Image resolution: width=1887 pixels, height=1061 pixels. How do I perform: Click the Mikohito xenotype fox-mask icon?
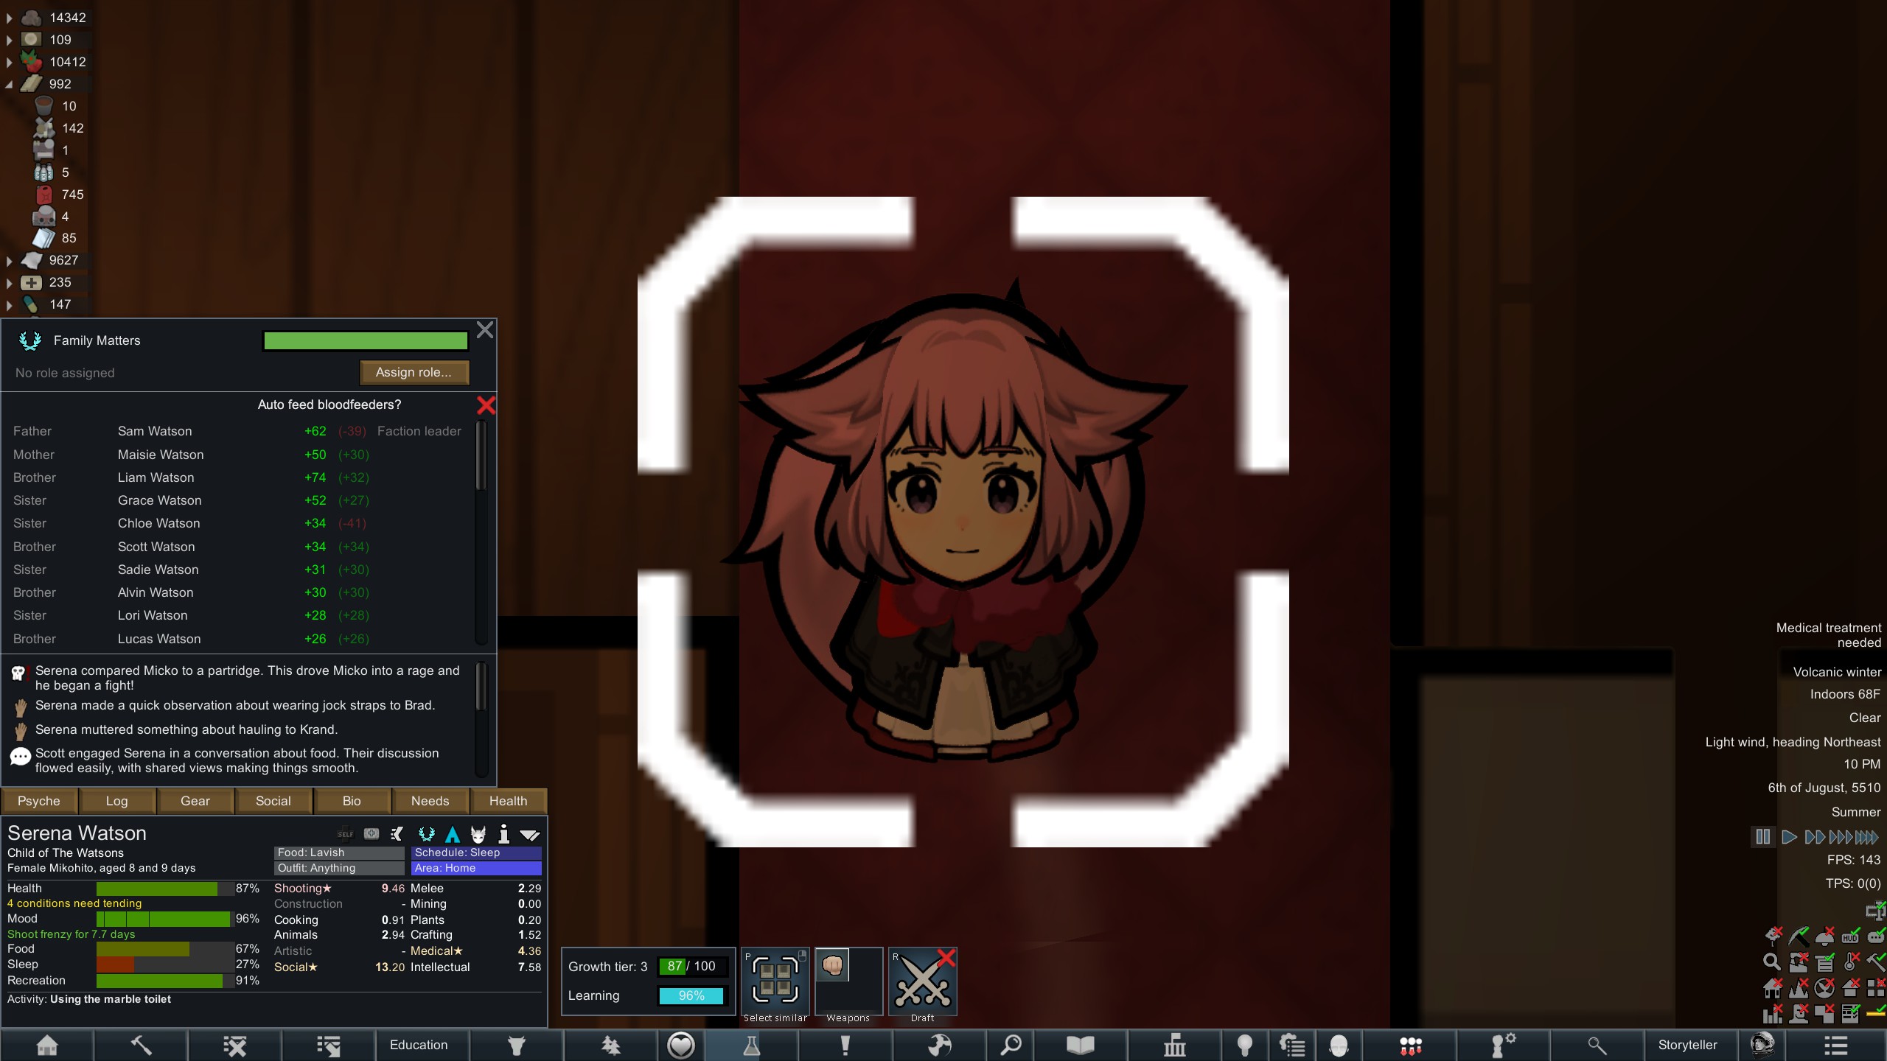pos(478,834)
